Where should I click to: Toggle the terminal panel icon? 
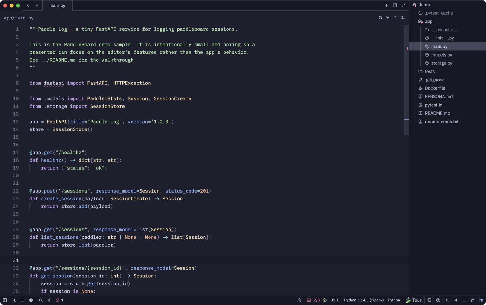tap(429, 300)
